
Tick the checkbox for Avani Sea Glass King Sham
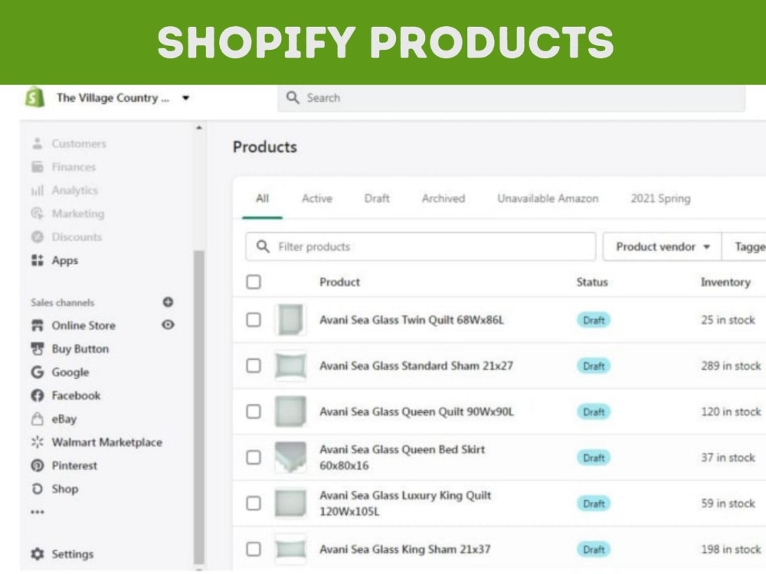[x=254, y=549]
